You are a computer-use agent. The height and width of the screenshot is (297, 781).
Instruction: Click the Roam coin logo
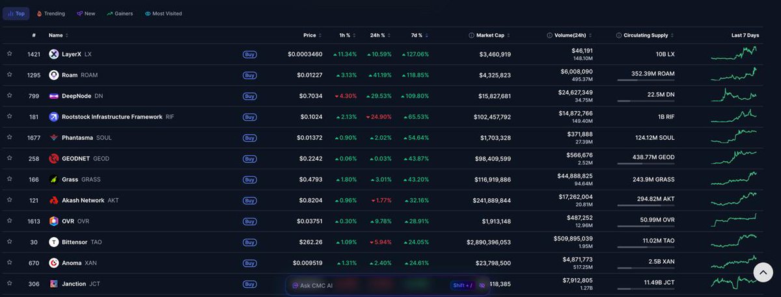coord(54,75)
